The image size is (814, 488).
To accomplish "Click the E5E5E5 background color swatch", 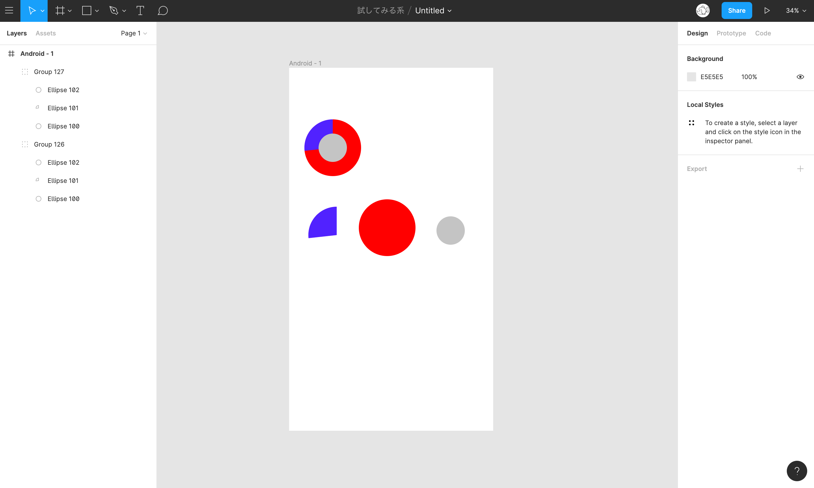I will point(692,77).
